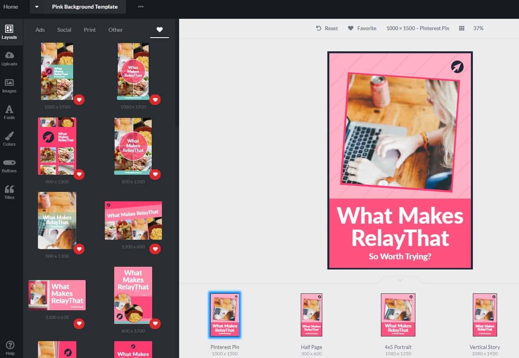Open the Colors panel
The width and height of the screenshot is (519, 358).
click(9, 139)
